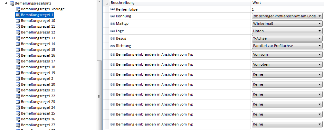Open the Bezug dropdown set to Y-Achse
Viewport: 324px width, 130px height.
coord(319,38)
